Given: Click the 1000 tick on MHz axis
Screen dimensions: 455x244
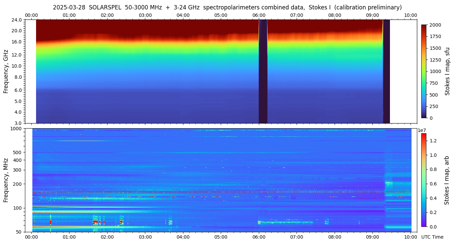Looking at the screenshot, I should point(17,129).
